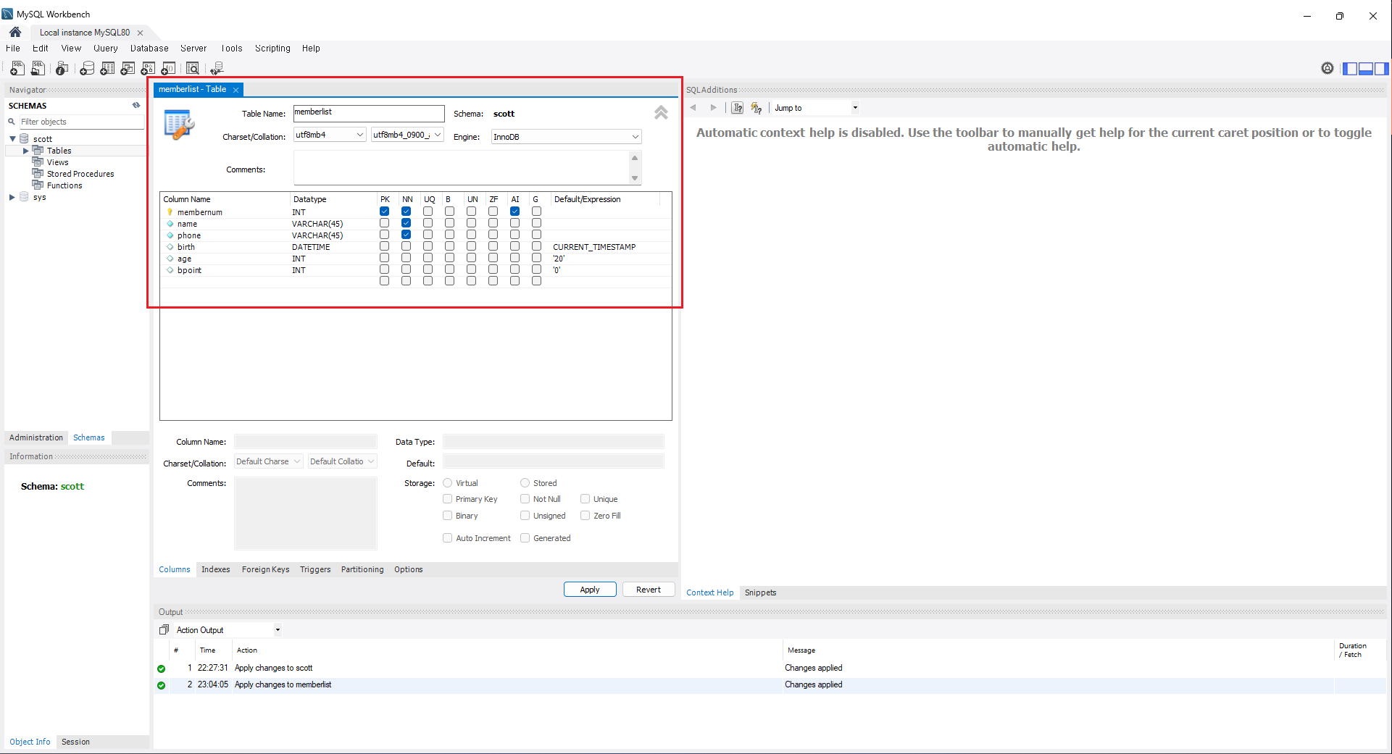Reconnect to DBMS icon
Screen dimensions: 1392x754
(x=217, y=68)
